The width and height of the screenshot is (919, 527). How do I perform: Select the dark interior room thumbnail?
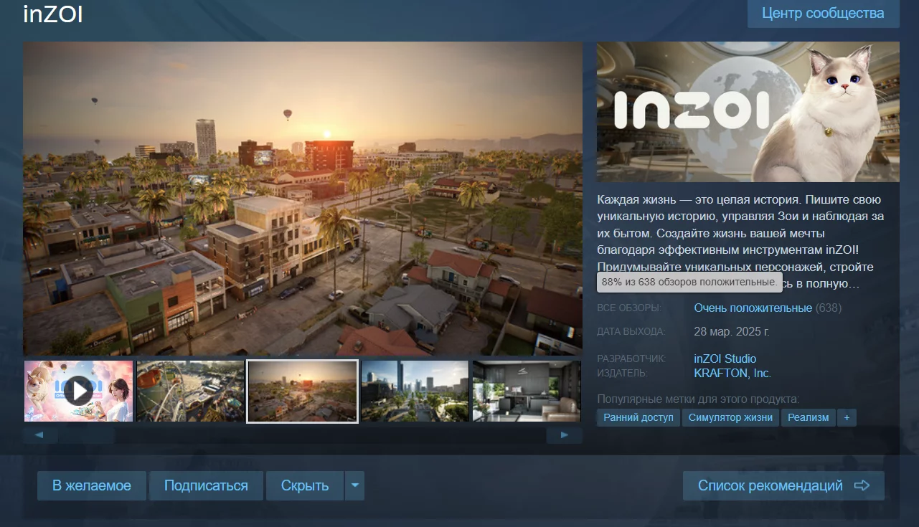tap(527, 391)
